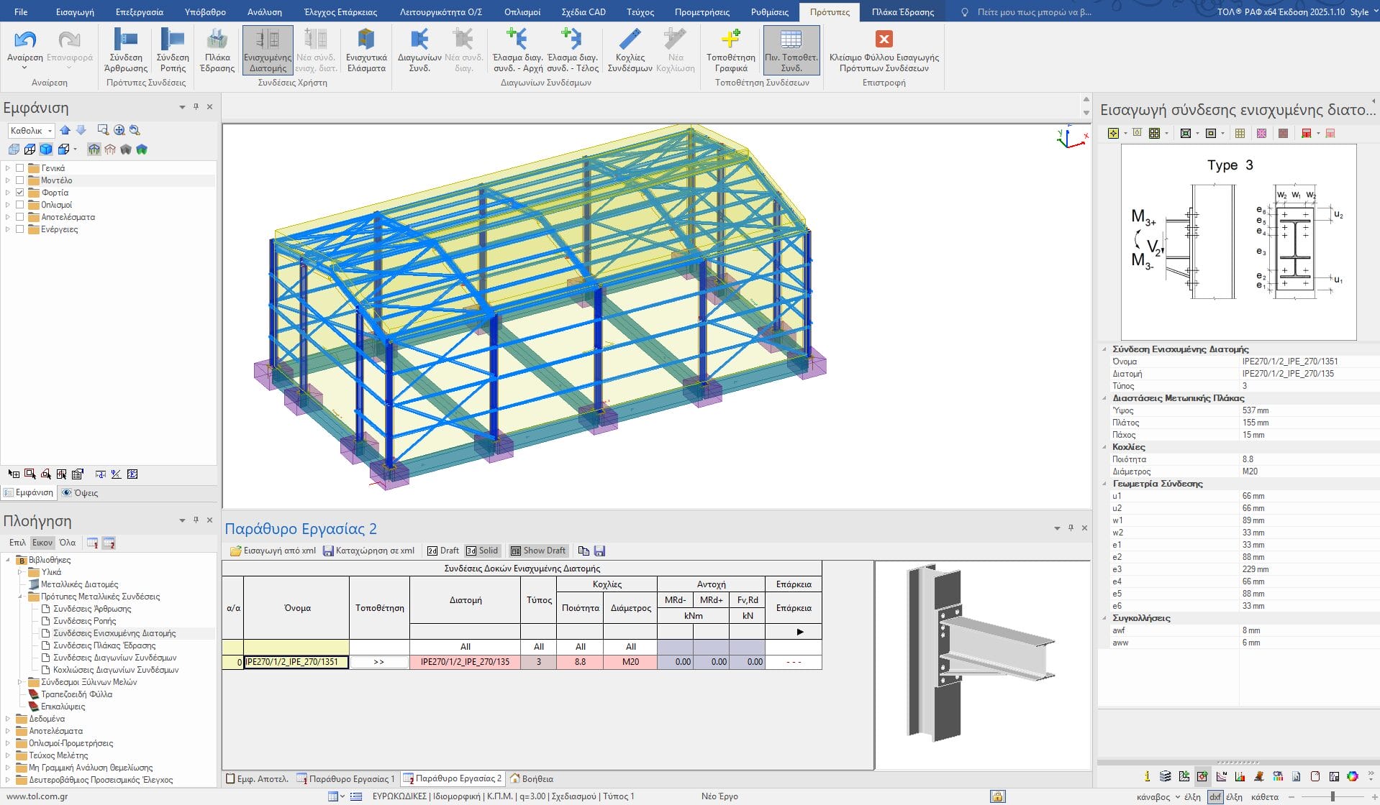Image resolution: width=1380 pixels, height=805 pixels.
Task: Close the connection template sheet via Κλείσιμο Φύλλου
Action: (x=884, y=50)
